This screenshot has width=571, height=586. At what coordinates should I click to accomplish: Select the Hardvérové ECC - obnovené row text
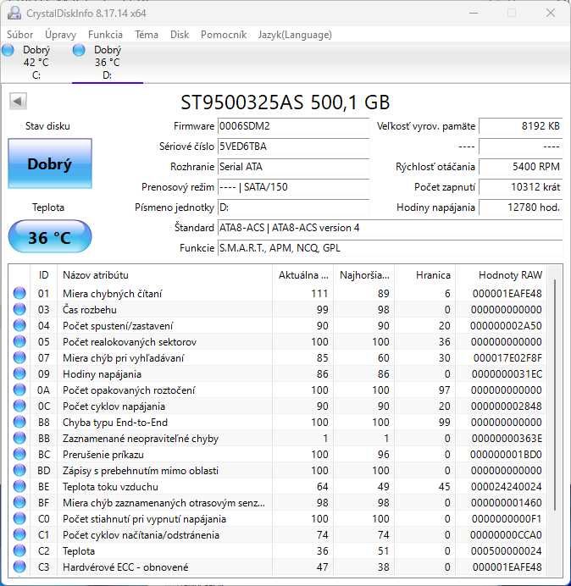pos(125,567)
